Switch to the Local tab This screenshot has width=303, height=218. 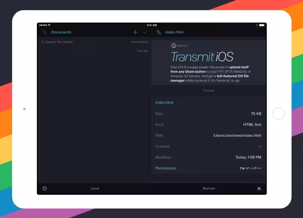(94, 189)
